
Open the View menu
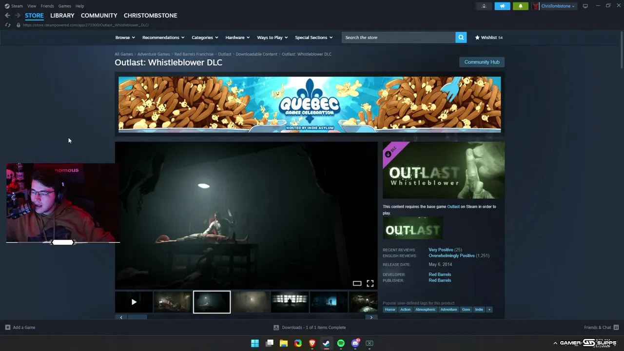point(32,6)
